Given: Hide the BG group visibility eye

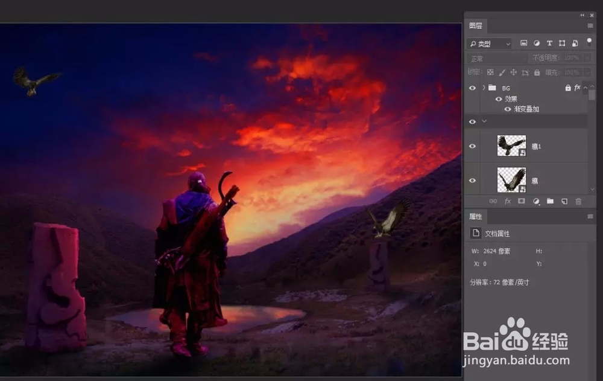Looking at the screenshot, I should pyautogui.click(x=472, y=88).
